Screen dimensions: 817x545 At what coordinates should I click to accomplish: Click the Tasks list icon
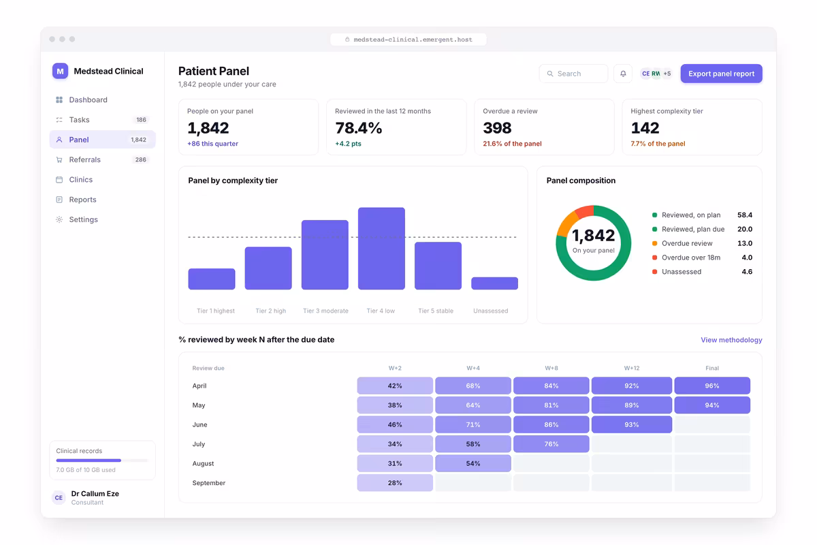pyautogui.click(x=59, y=120)
